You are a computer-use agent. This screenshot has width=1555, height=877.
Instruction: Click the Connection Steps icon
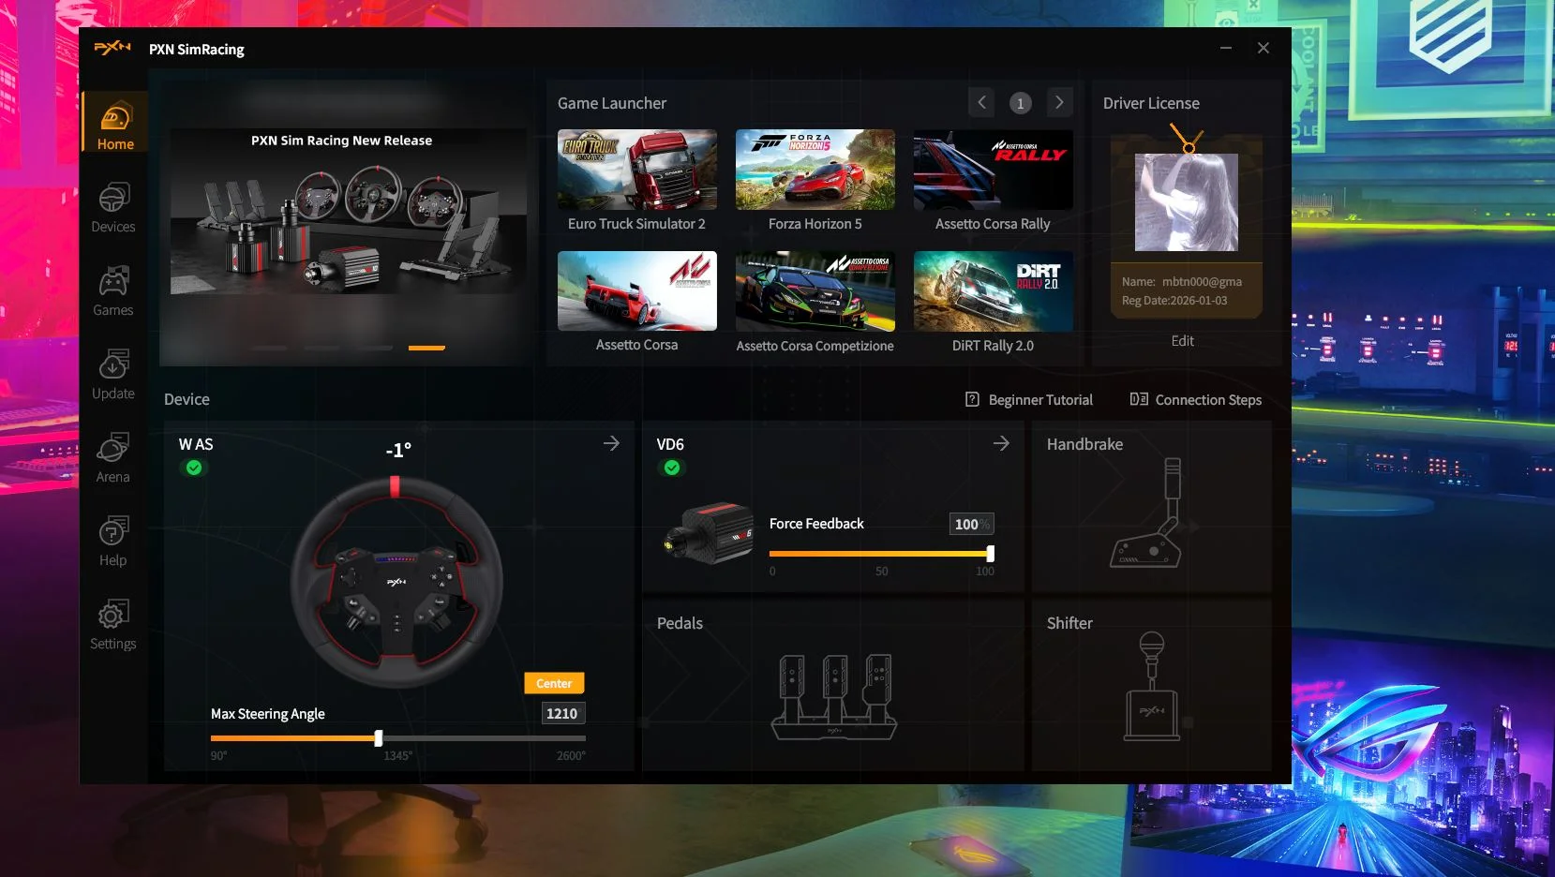pyautogui.click(x=1138, y=399)
